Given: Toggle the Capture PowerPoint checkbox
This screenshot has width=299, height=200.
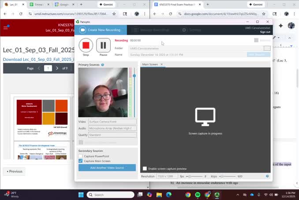Looking at the screenshot, I should tap(80, 156).
